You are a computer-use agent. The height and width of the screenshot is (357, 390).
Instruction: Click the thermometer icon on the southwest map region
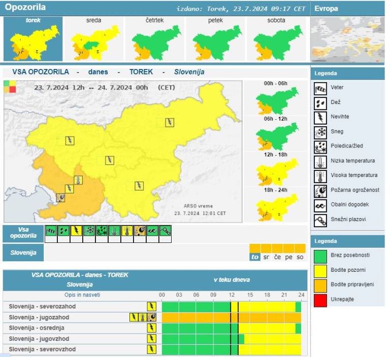pos(78,180)
